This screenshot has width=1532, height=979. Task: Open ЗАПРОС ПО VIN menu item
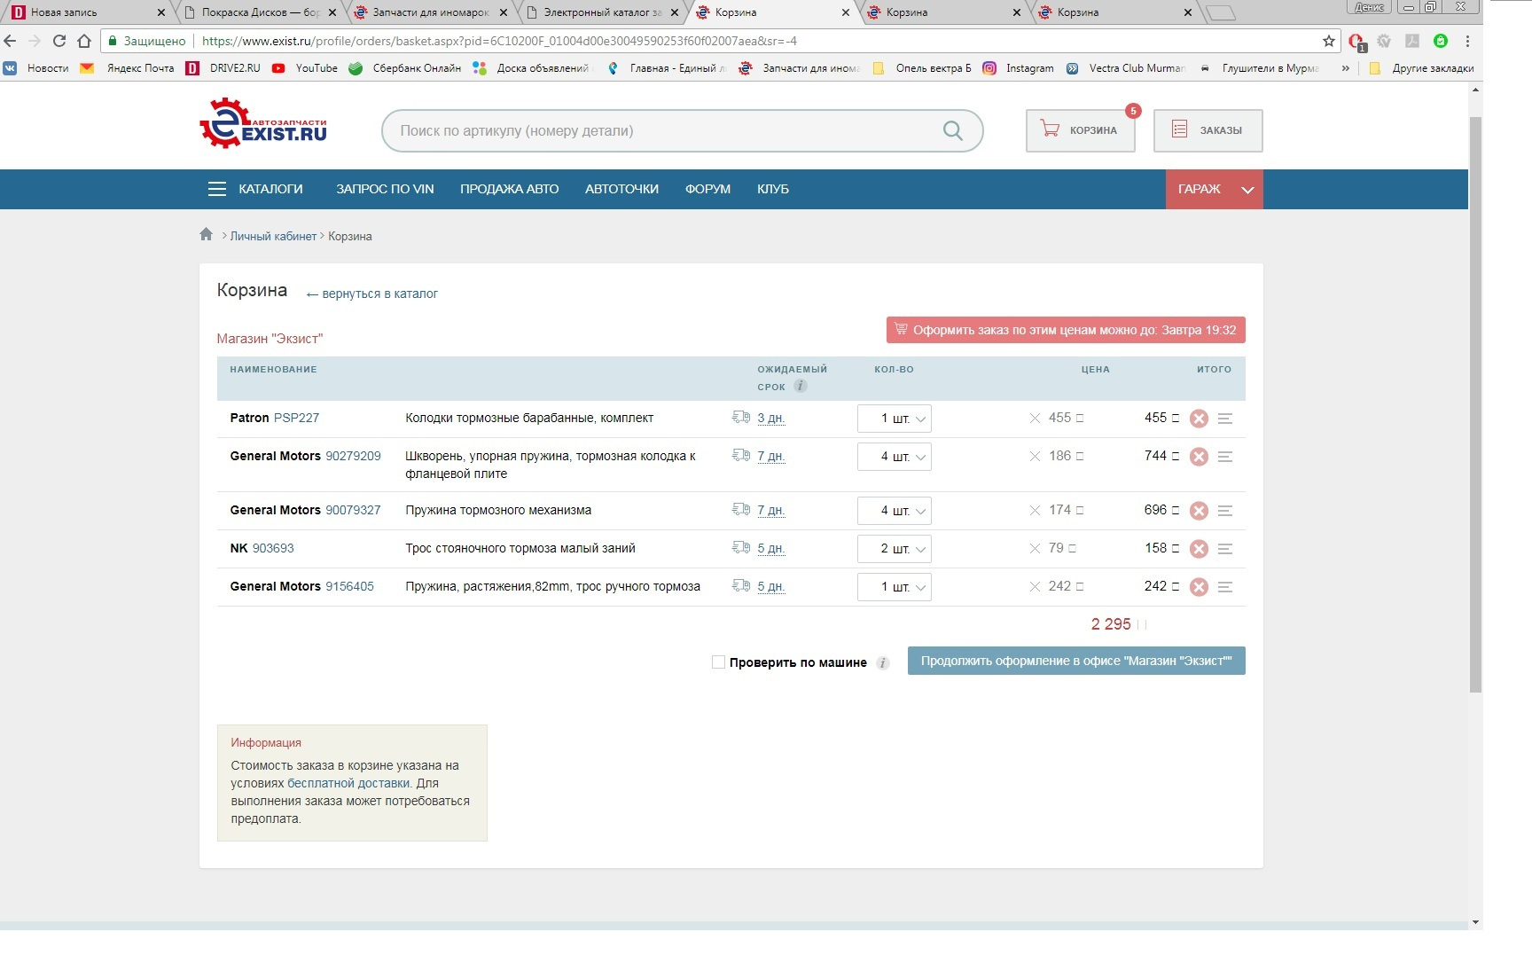[385, 189]
